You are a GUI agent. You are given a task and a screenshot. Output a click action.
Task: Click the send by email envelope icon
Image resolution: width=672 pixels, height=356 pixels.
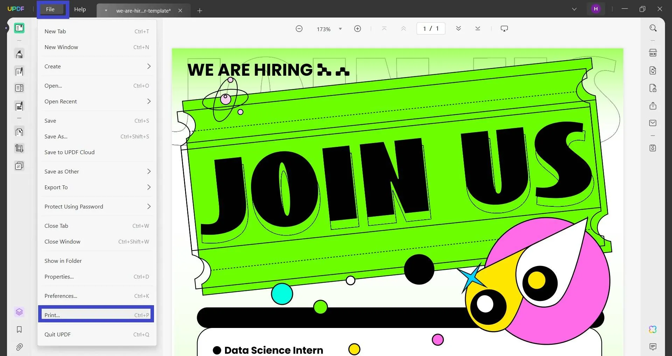pyautogui.click(x=653, y=123)
